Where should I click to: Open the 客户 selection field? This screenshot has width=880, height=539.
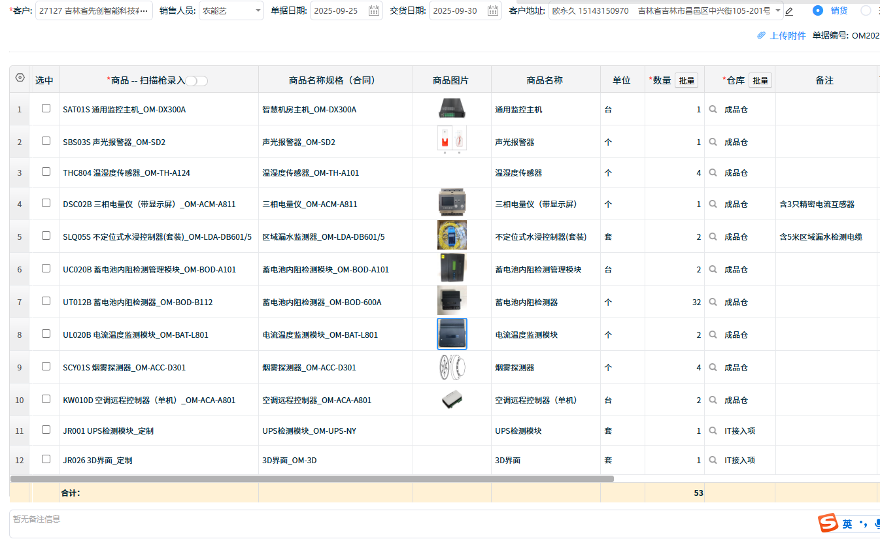point(93,11)
